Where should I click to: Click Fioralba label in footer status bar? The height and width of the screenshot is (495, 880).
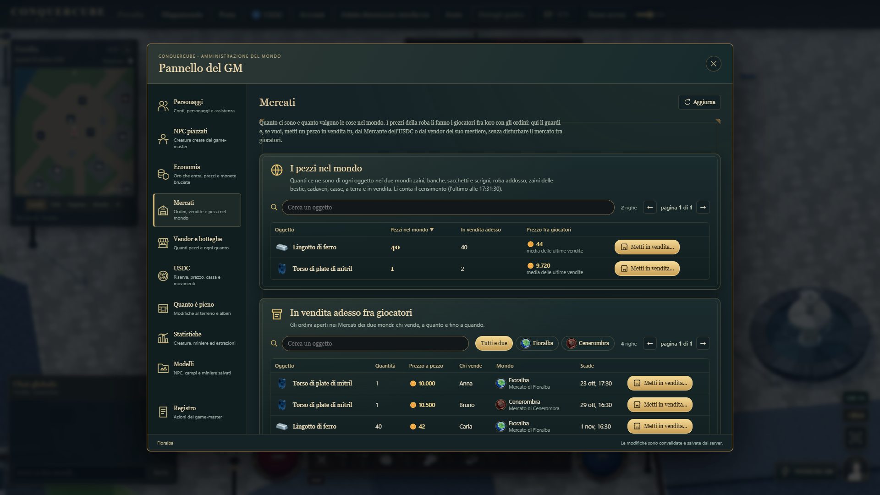click(165, 443)
